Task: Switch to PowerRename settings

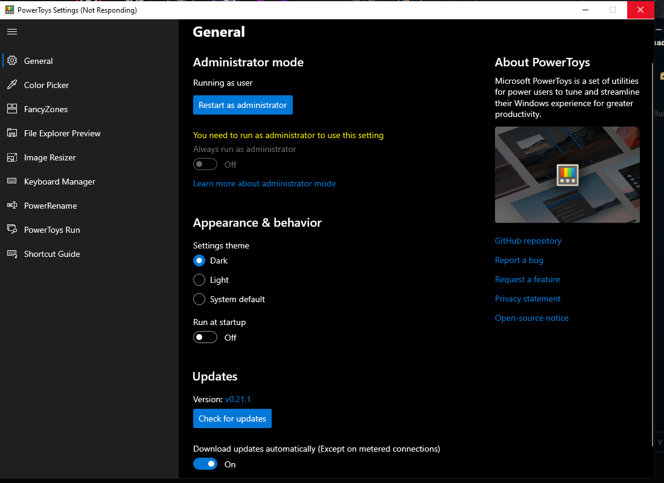Action: (x=89, y=206)
